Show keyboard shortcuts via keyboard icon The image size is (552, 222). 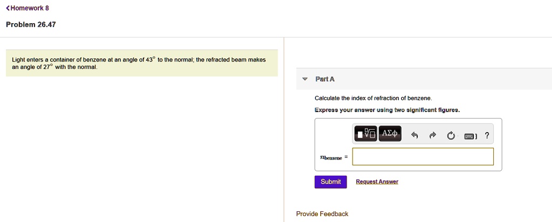(470, 135)
